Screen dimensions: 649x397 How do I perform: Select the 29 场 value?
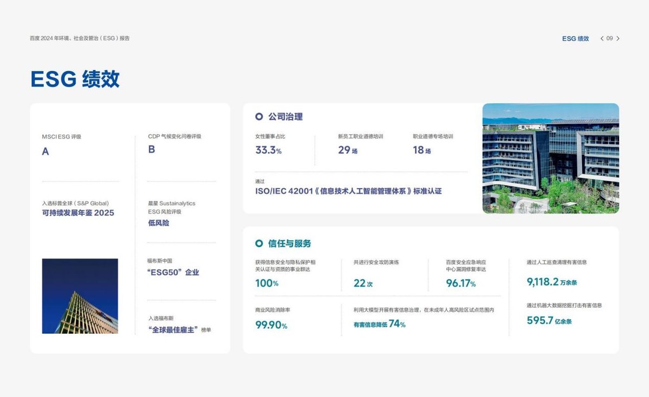click(x=348, y=150)
